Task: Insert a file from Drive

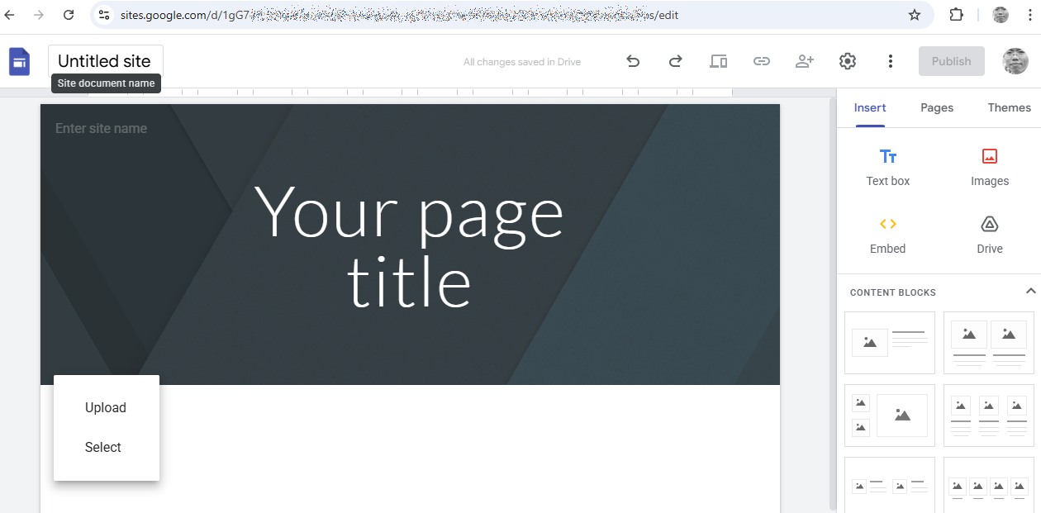Action: click(x=989, y=235)
